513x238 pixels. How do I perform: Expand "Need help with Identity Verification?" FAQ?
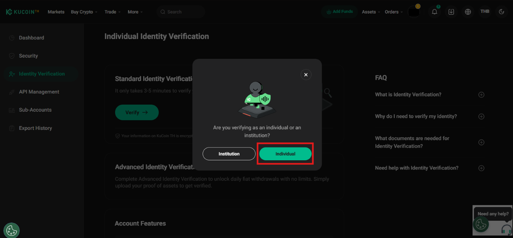pos(481,168)
